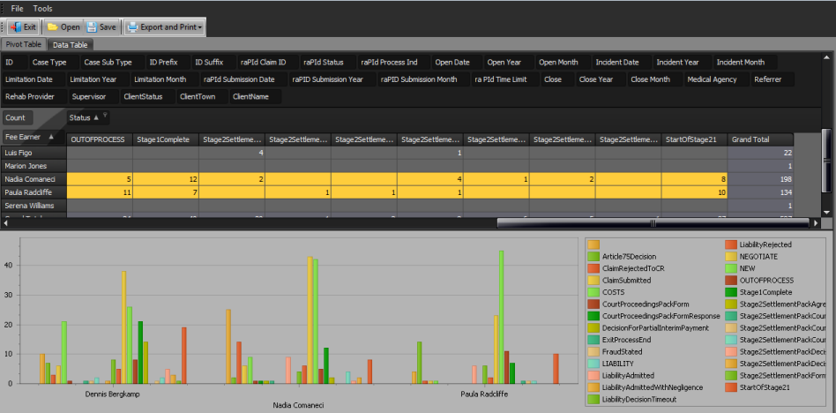Image resolution: width=836 pixels, height=413 pixels.
Task: Click the Exit toolbar icon
Action: click(x=15, y=27)
